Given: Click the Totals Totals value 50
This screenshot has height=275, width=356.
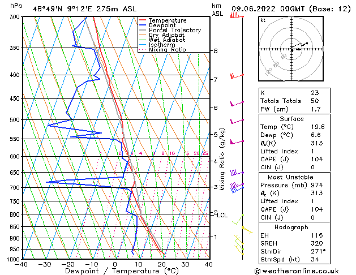Looking at the screenshot, I should pyautogui.click(x=315, y=101).
